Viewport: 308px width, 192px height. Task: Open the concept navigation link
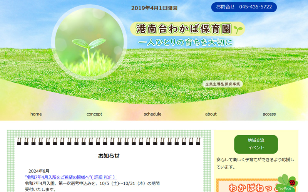(x=94, y=114)
